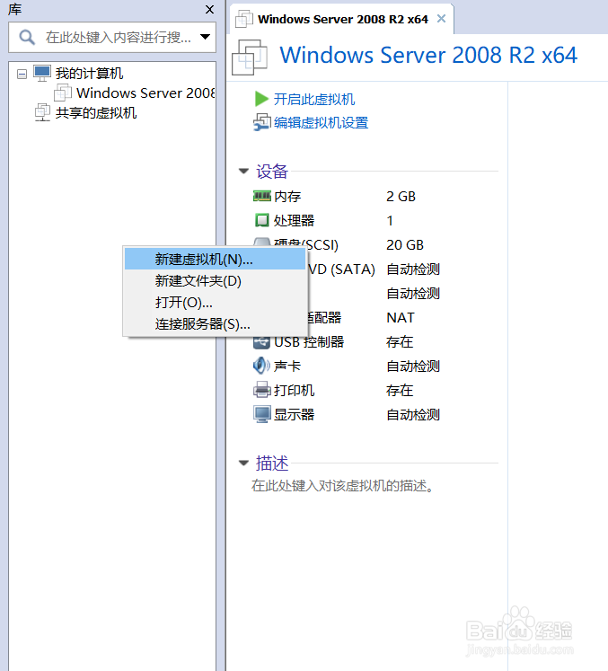
Task: Close the Windows Server 2008 R2 x64 tab
Action: pyautogui.click(x=441, y=19)
